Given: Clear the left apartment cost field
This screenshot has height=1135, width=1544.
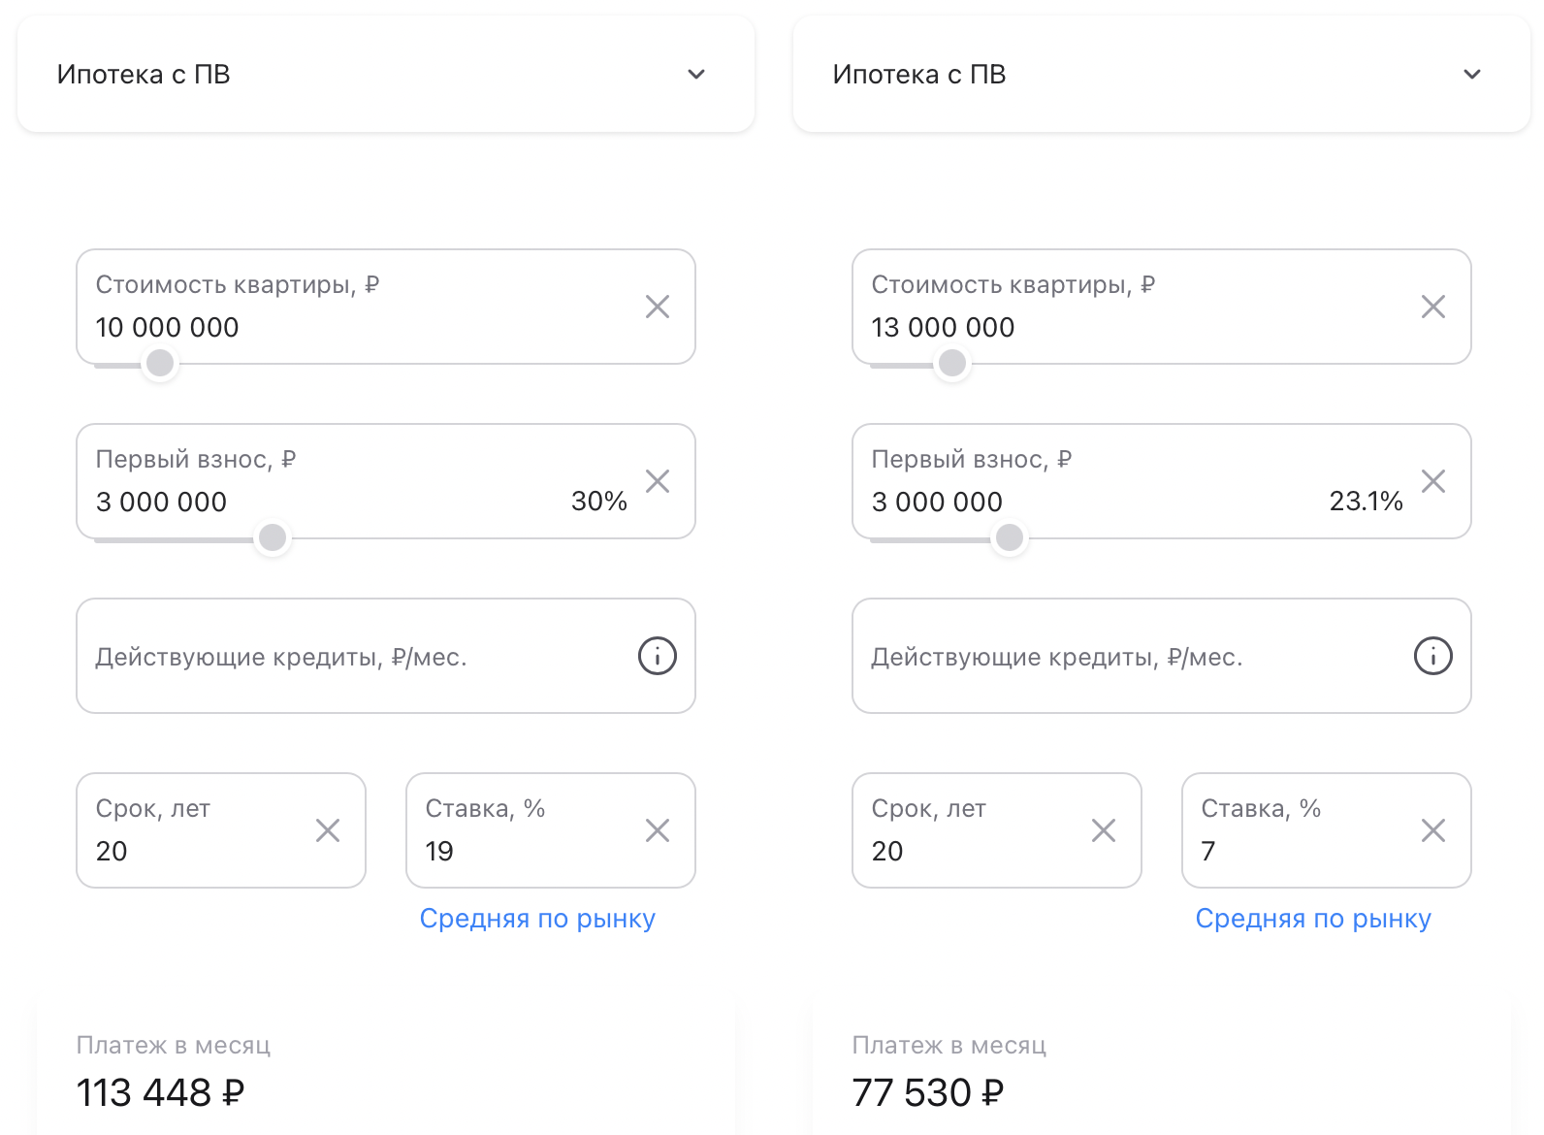Looking at the screenshot, I should [x=658, y=308].
